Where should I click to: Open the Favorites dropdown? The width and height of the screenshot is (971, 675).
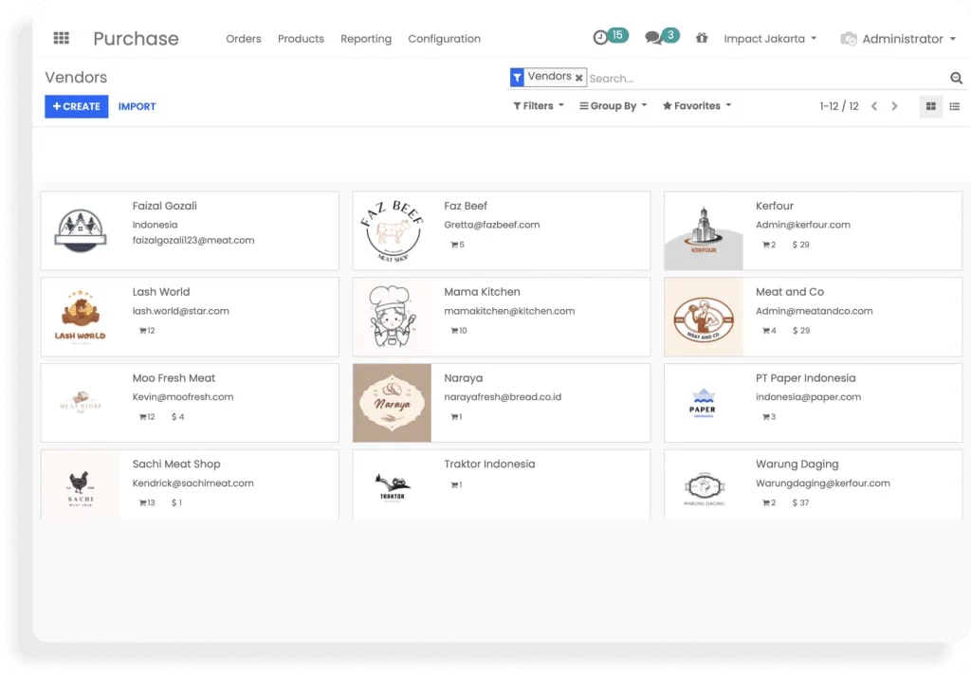point(697,106)
